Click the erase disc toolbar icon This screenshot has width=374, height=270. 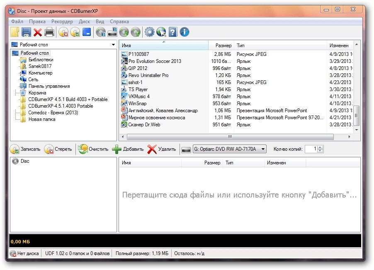(x=63, y=32)
